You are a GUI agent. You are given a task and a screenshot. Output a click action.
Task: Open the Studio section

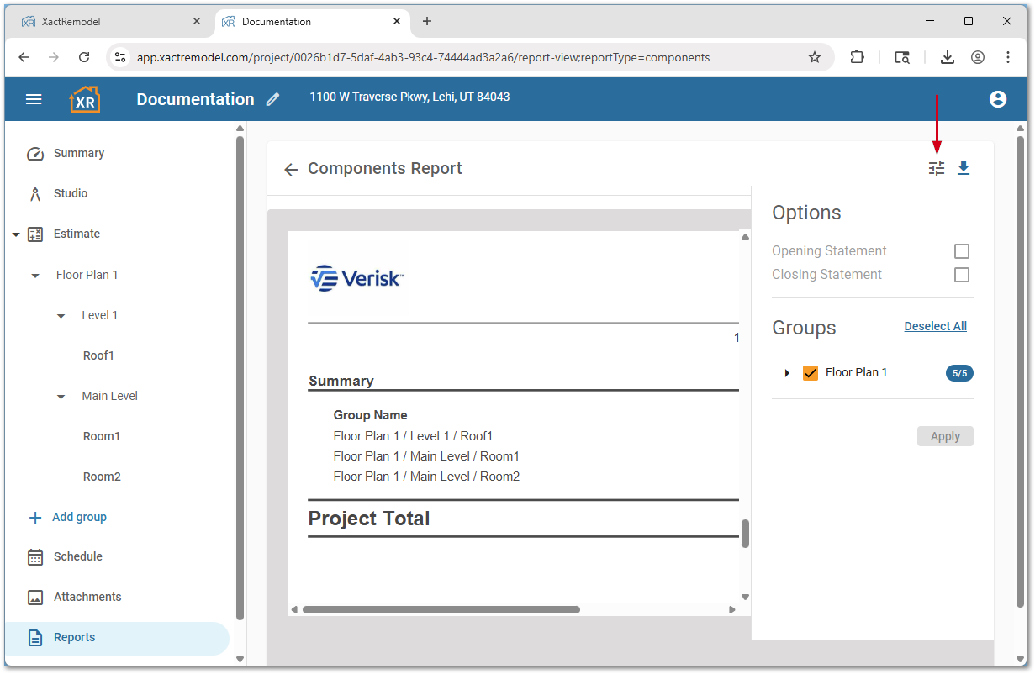(x=70, y=193)
